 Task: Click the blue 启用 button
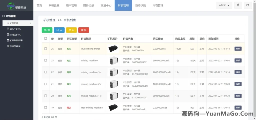click(59, 30)
